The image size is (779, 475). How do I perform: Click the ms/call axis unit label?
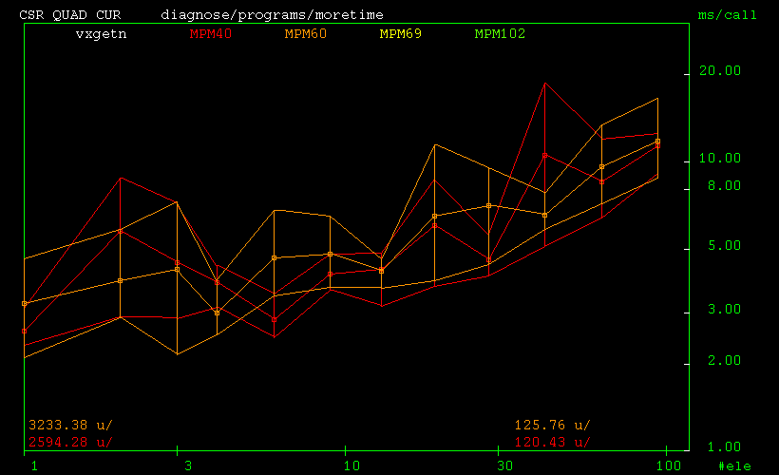click(x=728, y=15)
